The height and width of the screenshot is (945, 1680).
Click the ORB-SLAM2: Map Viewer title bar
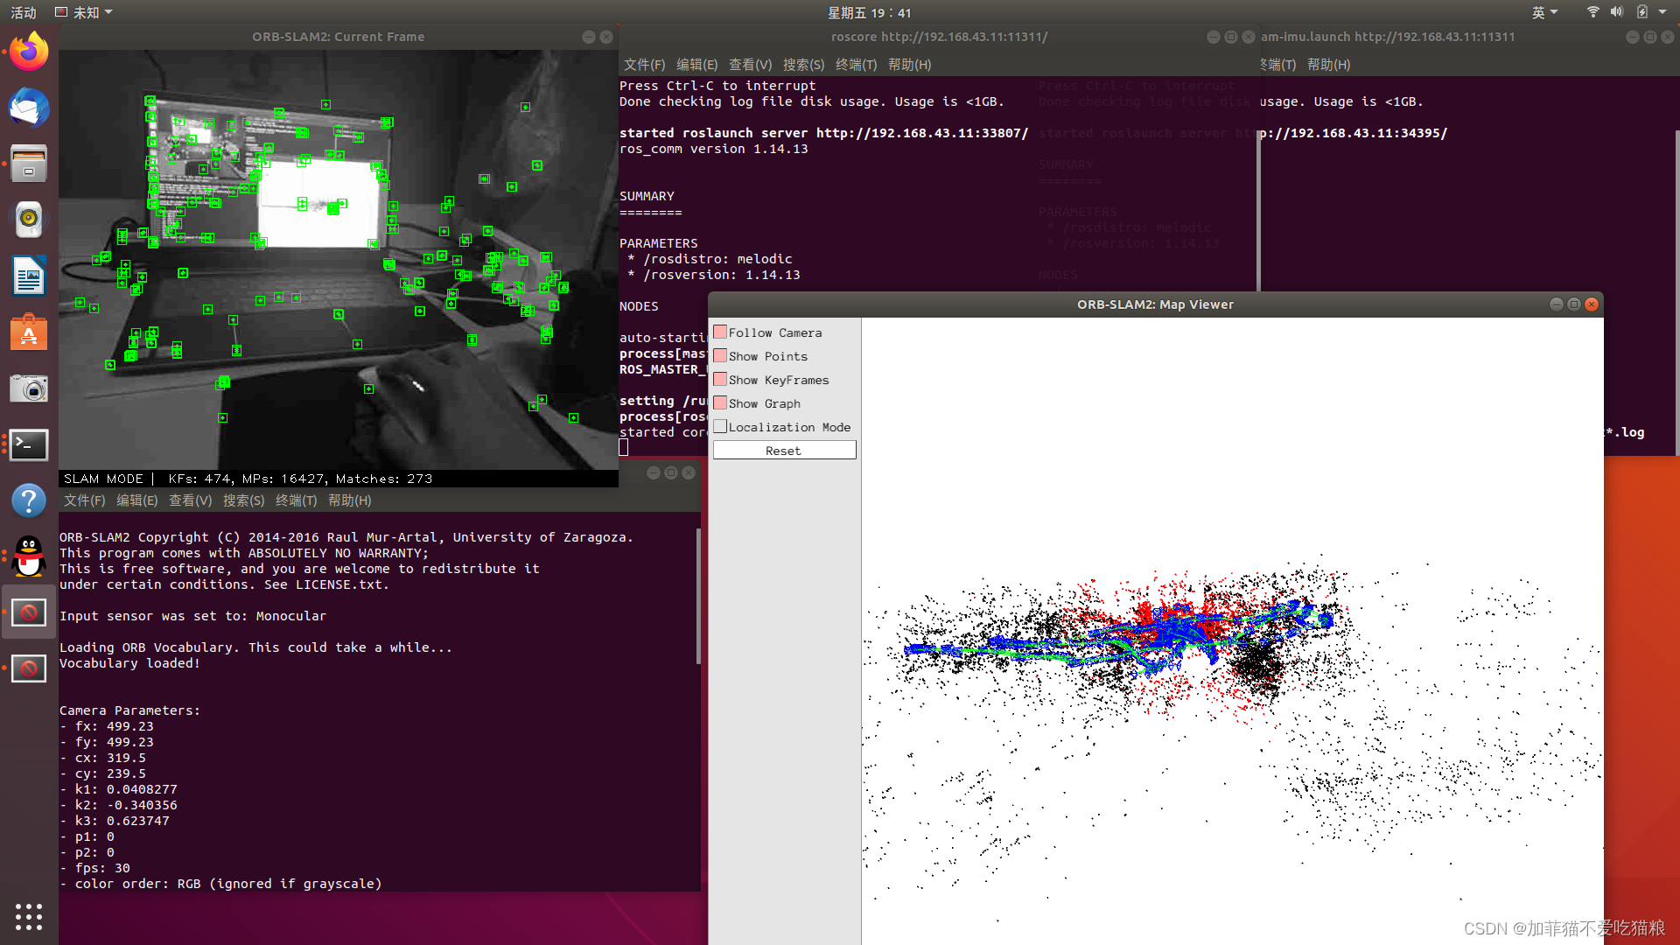coord(1155,304)
